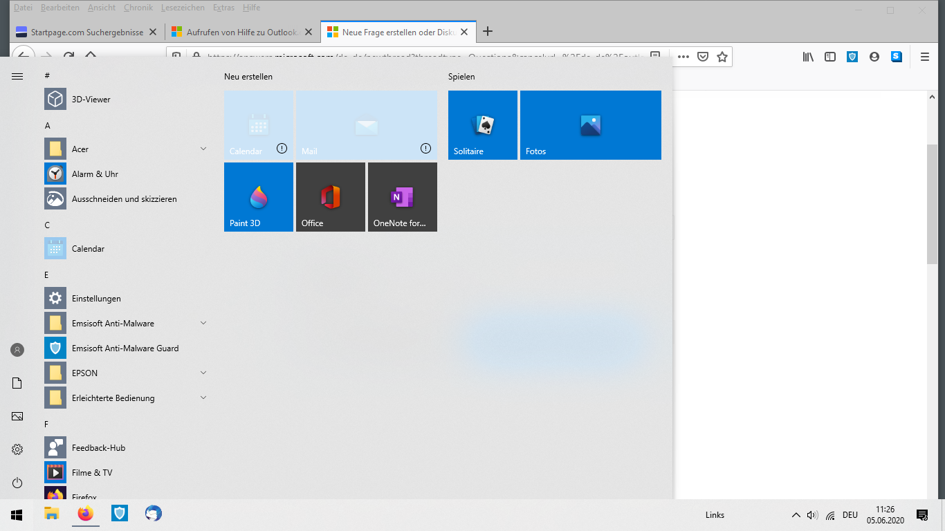Image resolution: width=945 pixels, height=531 pixels.
Task: Open the 3D-Viewer app
Action: (126, 100)
